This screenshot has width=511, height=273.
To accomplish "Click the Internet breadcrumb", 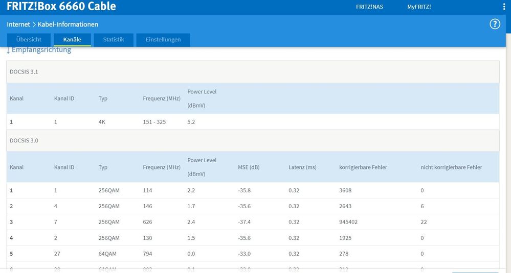I will 18,24.
